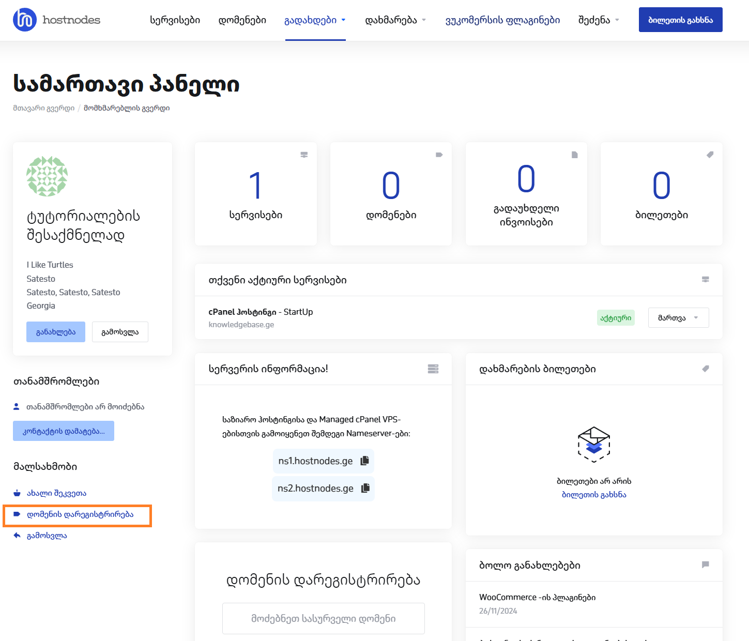The height and width of the screenshot is (641, 749).
Task: Open the დომენის დარეგისტრირება shortcut link
Action: click(x=80, y=514)
